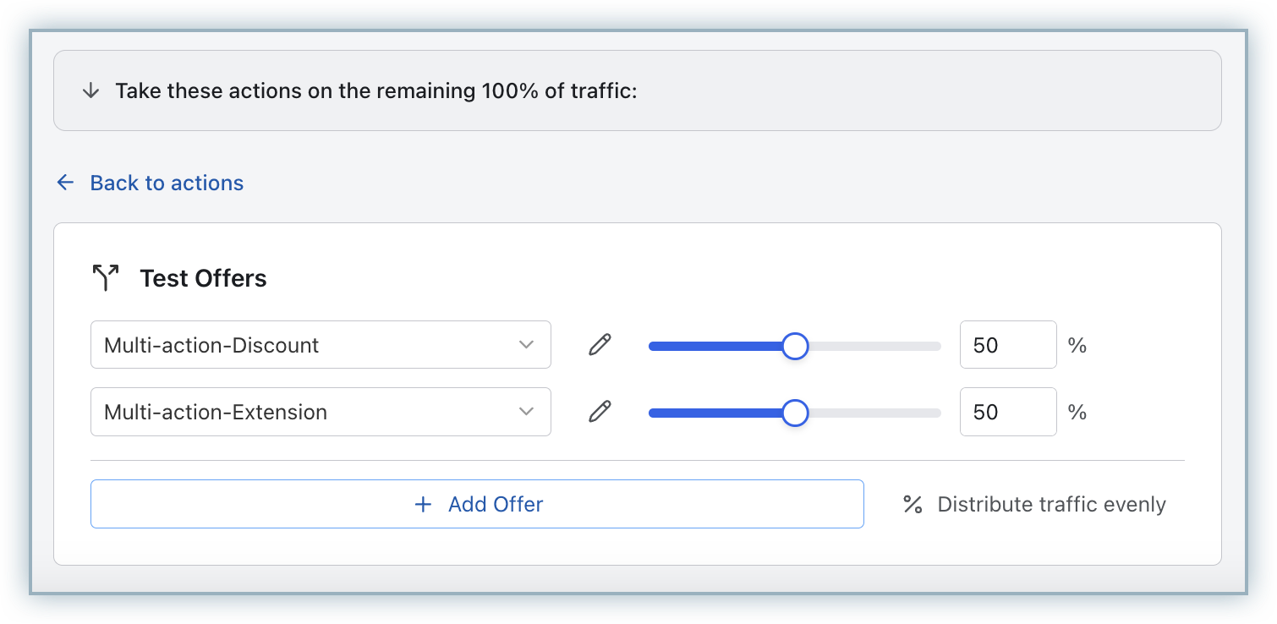Click the left arrow icon before Back to actions
Image resolution: width=1277 pixels, height=624 pixels.
coord(65,183)
